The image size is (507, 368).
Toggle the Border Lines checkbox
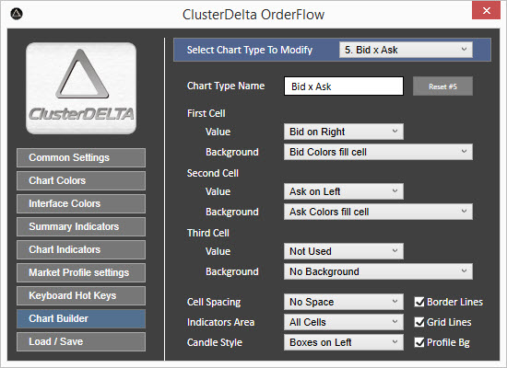point(419,302)
